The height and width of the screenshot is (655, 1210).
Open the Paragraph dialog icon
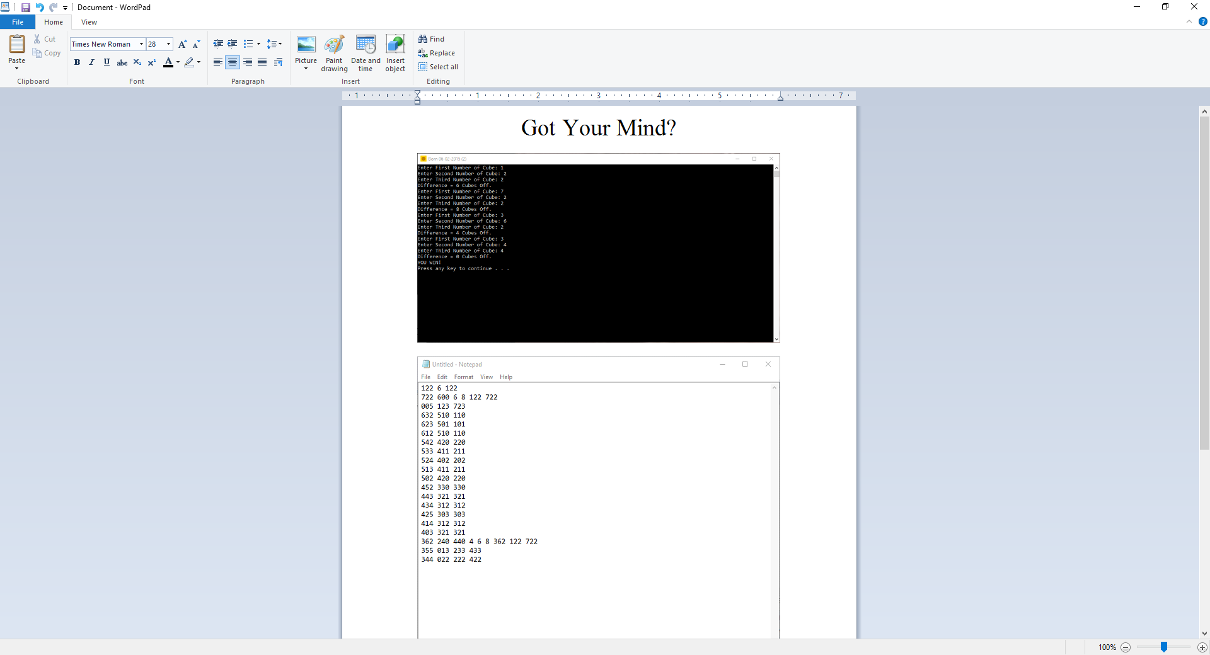[278, 62]
